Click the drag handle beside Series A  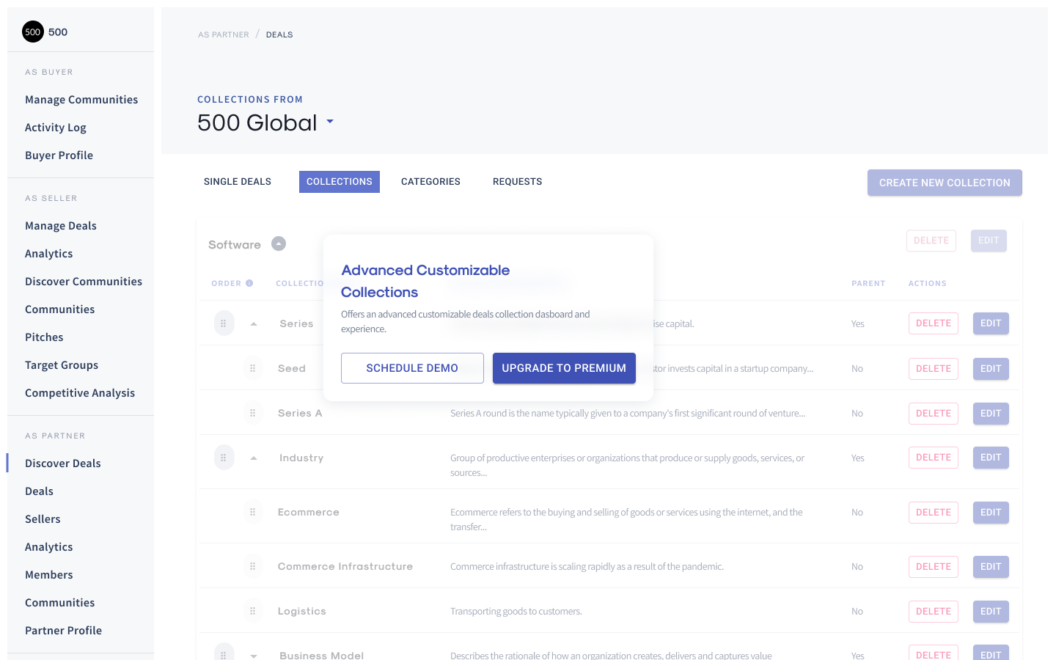(x=252, y=413)
